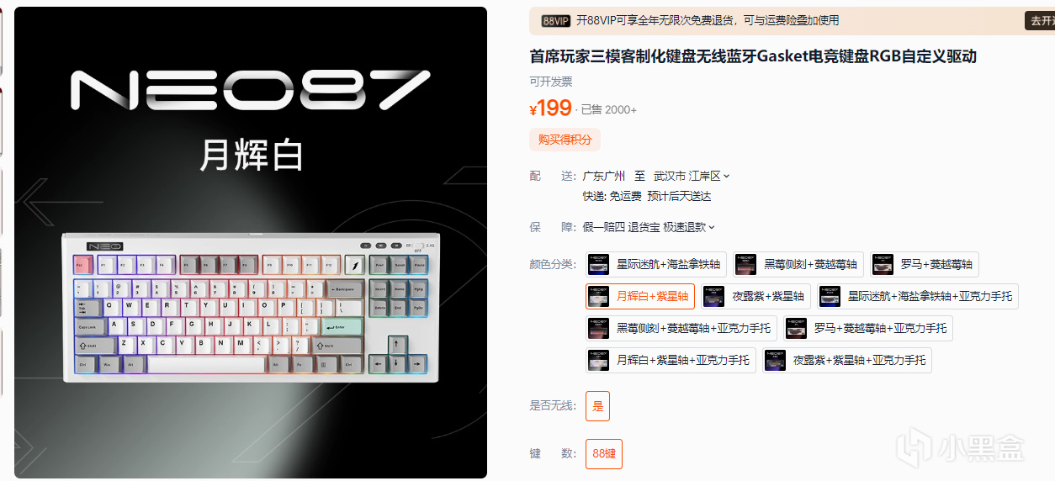Choose 黑莓侧刻+菱越莓轴+亚克力手托 variant
Image resolution: width=1055 pixels, height=481 pixels.
click(681, 328)
